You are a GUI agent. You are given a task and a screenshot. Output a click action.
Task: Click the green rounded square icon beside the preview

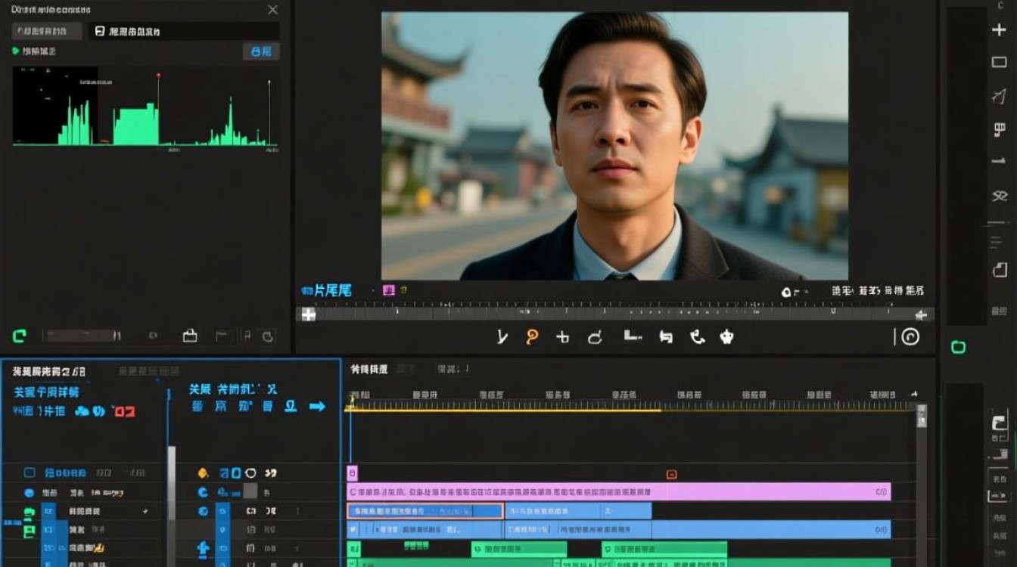(x=958, y=347)
